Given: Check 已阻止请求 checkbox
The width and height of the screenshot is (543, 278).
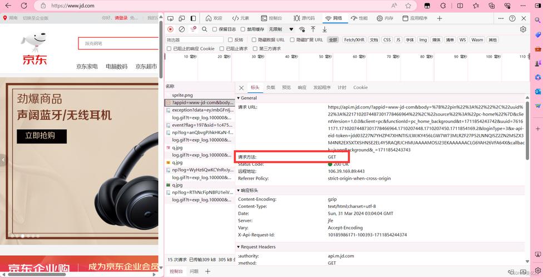Looking at the screenshot, I should tap(221, 49).
